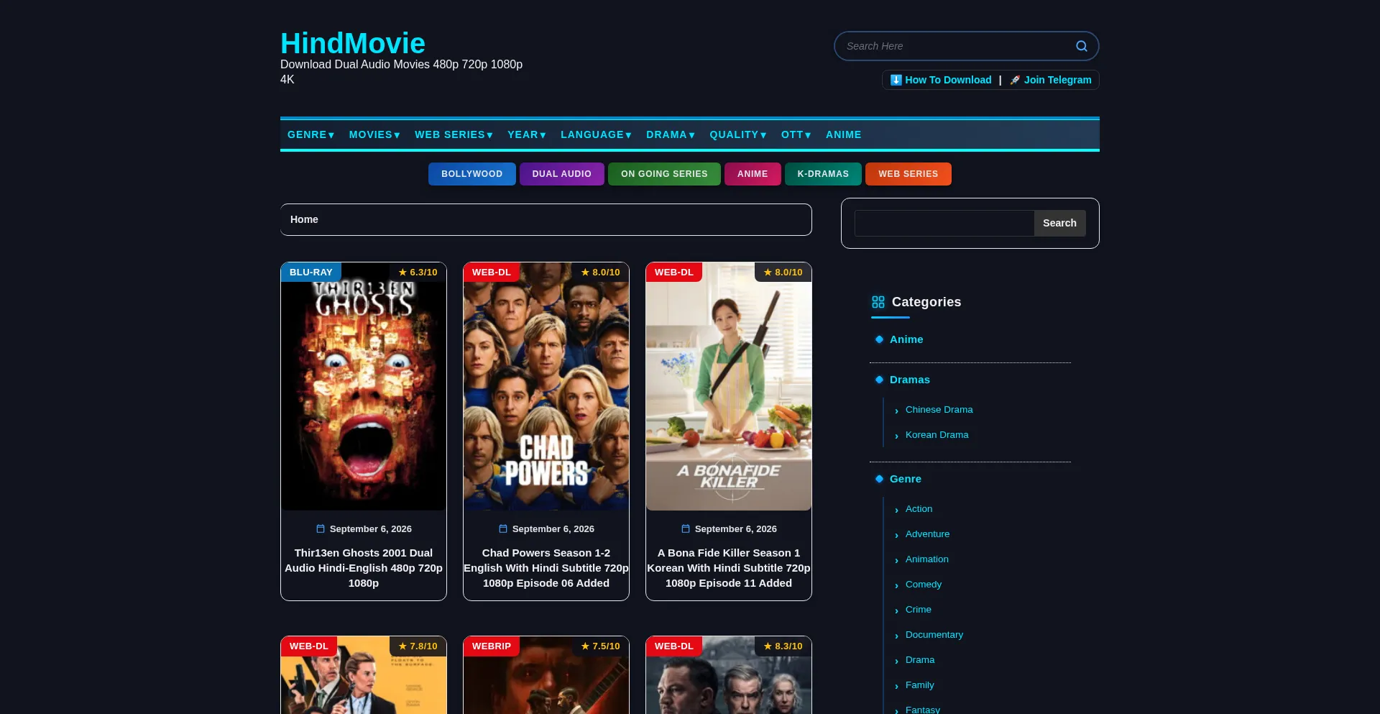Click the WEB-DL badge on Chad Powers

point(492,273)
